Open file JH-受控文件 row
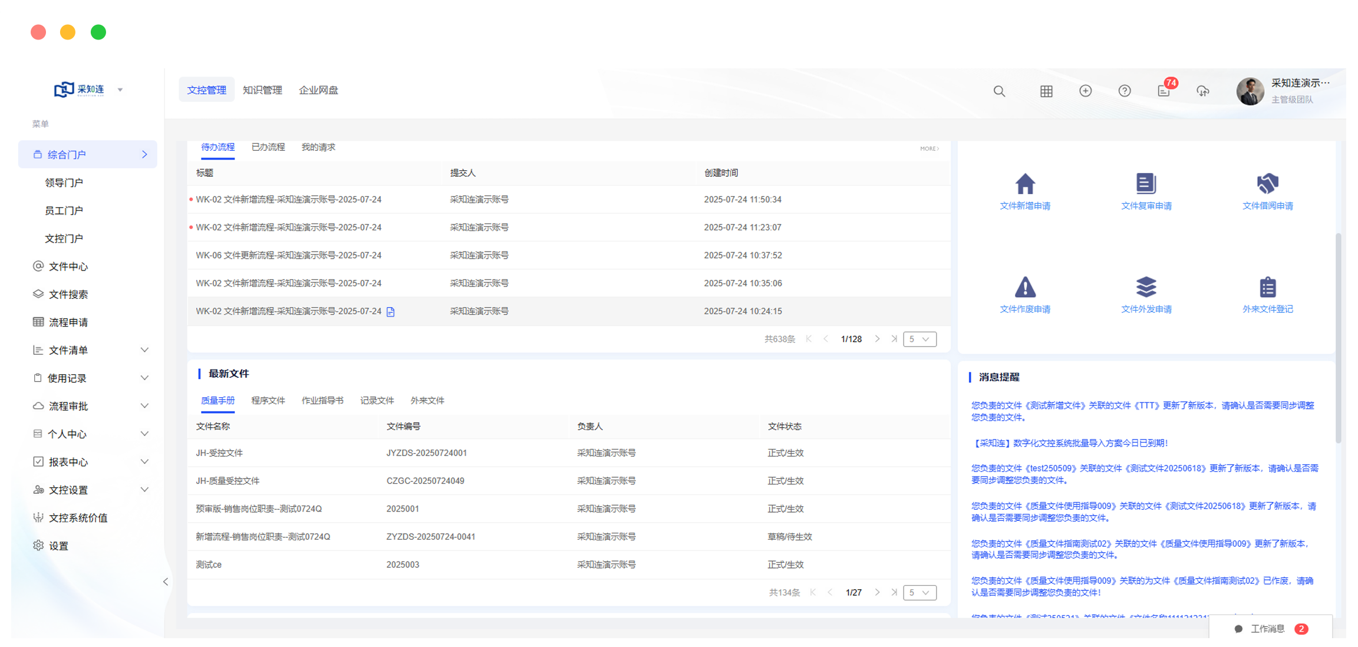 click(x=569, y=453)
